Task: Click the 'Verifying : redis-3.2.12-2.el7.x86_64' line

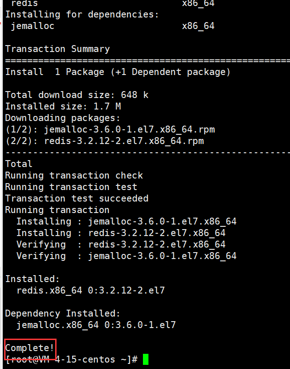Action: (121, 245)
